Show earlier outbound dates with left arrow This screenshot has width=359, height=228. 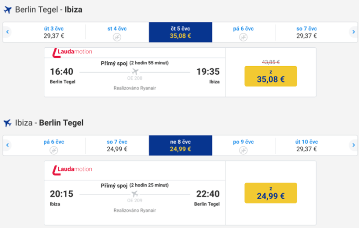7,32
